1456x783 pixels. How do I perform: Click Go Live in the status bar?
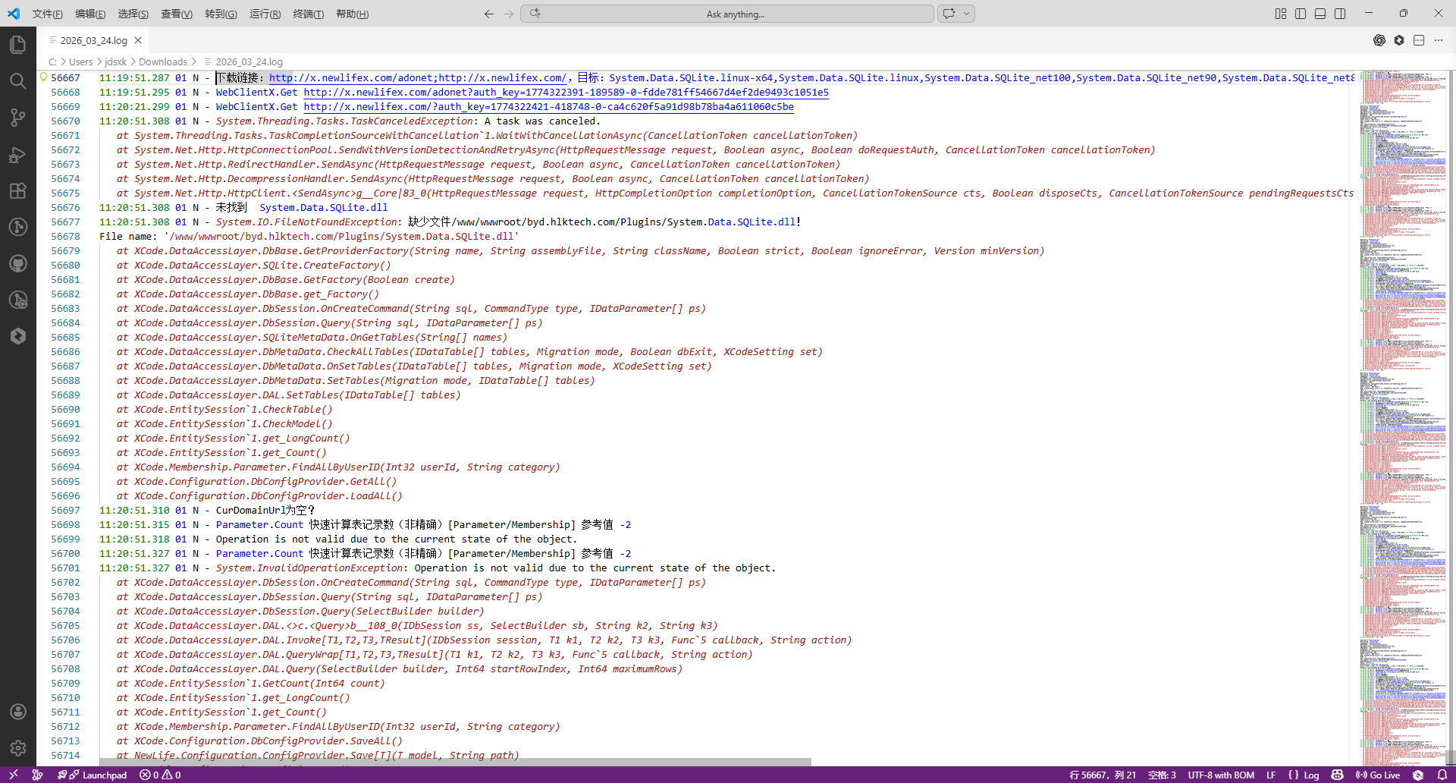point(1378,775)
